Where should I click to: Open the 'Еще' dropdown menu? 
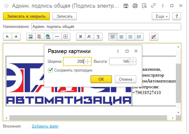161,16
